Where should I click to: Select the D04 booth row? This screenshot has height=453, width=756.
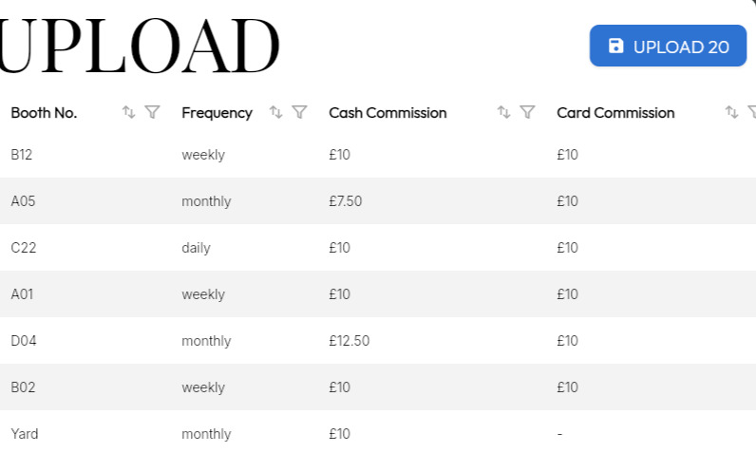coord(378,341)
